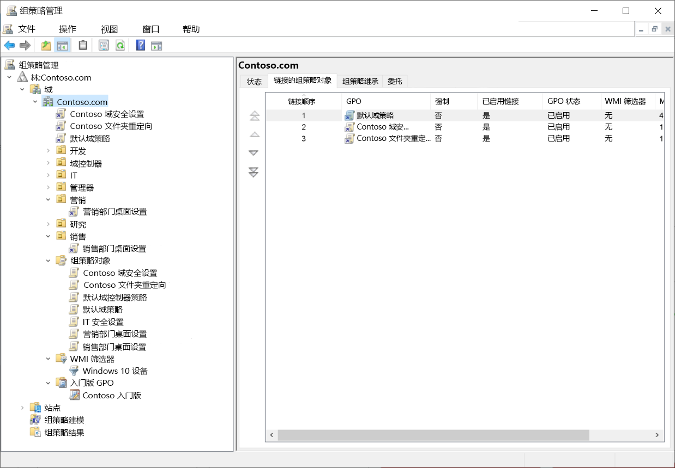Sort by GPO 状态 column header
This screenshot has height=468, width=675.
[x=571, y=101]
